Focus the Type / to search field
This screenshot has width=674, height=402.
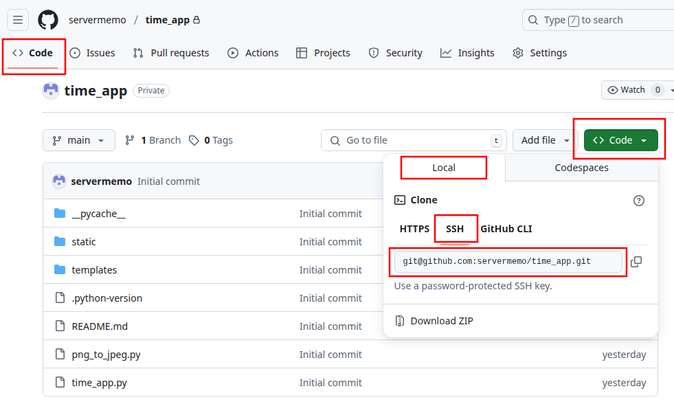click(x=598, y=20)
